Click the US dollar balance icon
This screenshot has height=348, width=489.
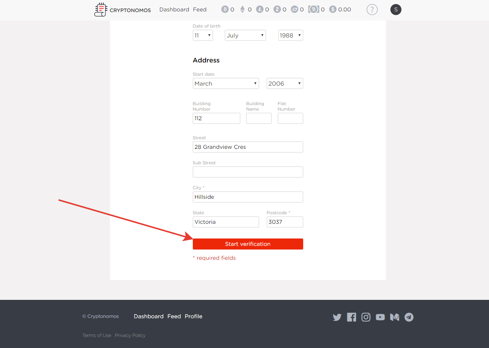click(333, 9)
